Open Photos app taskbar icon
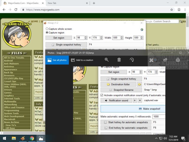This screenshot has height=142, width=189. coord(41,138)
